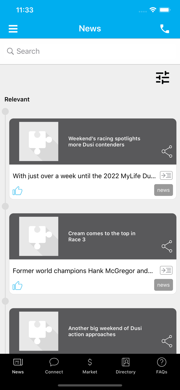Switch to the Market tab
The height and width of the screenshot is (390, 180).
(x=90, y=366)
